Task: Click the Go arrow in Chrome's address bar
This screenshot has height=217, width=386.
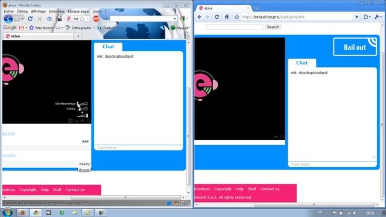Action: pyautogui.click(x=356, y=17)
